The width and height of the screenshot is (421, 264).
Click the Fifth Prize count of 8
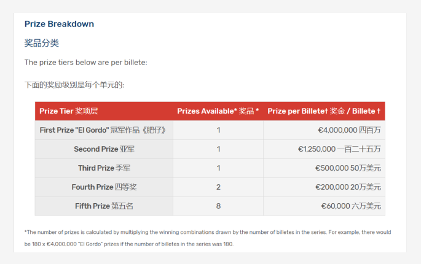point(218,206)
